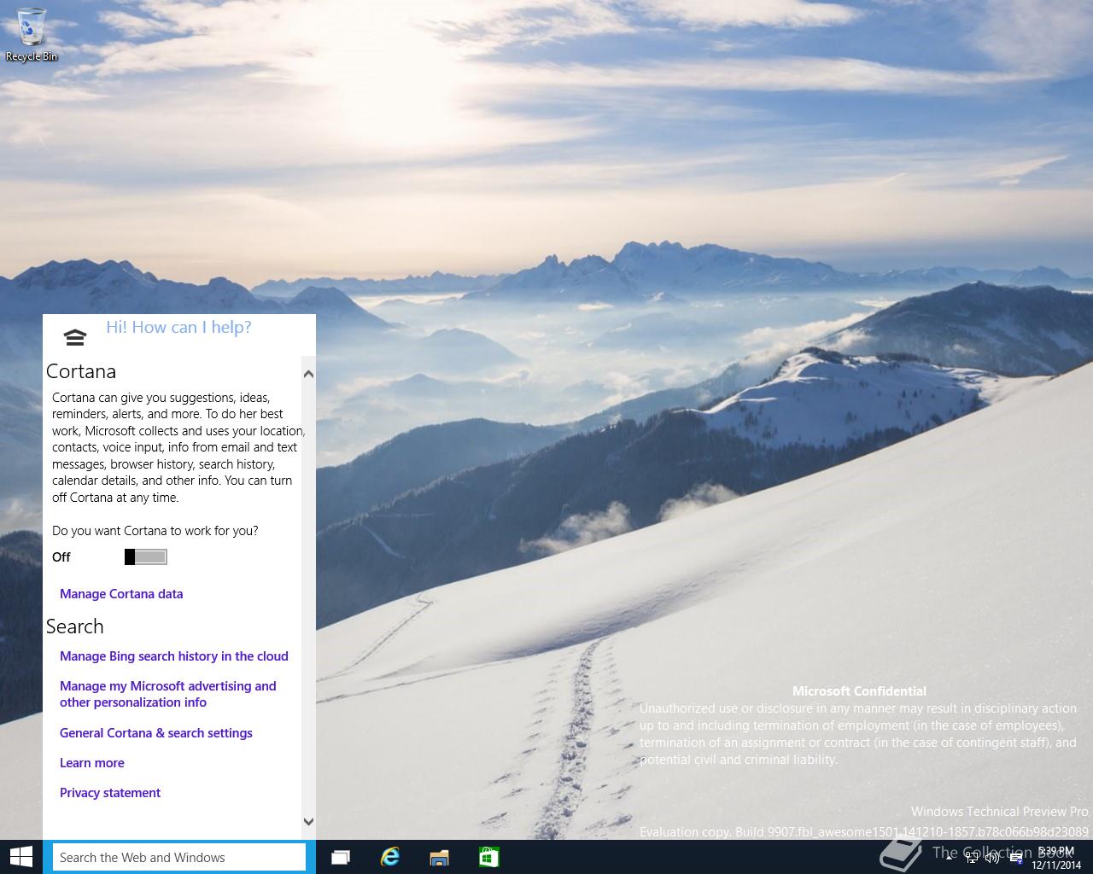Open the network status tray icon

972,858
